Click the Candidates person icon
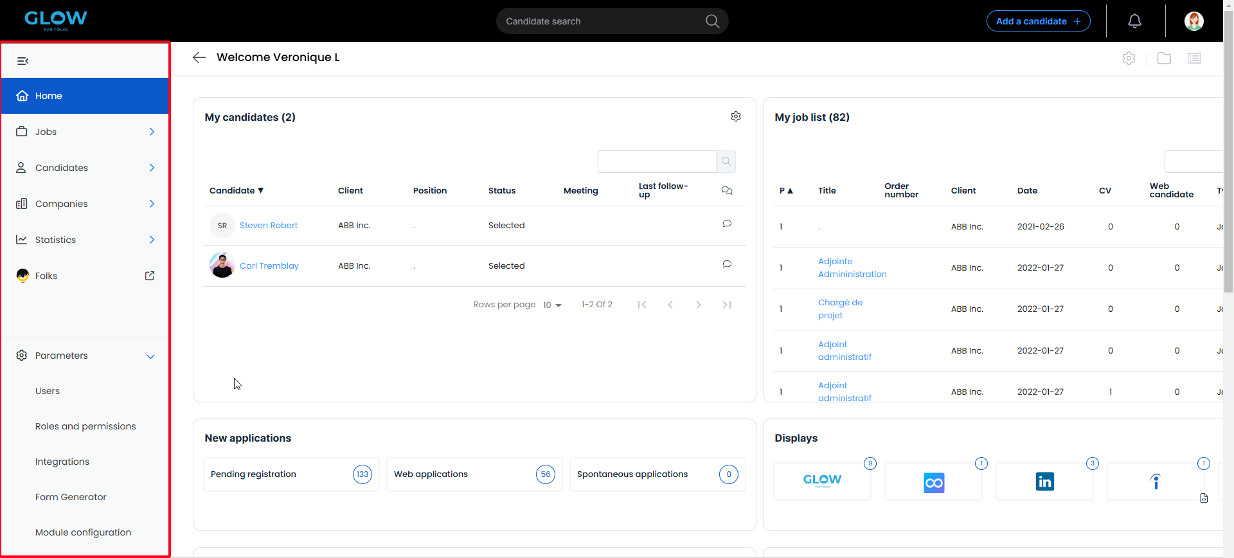This screenshot has width=1234, height=558. point(21,168)
